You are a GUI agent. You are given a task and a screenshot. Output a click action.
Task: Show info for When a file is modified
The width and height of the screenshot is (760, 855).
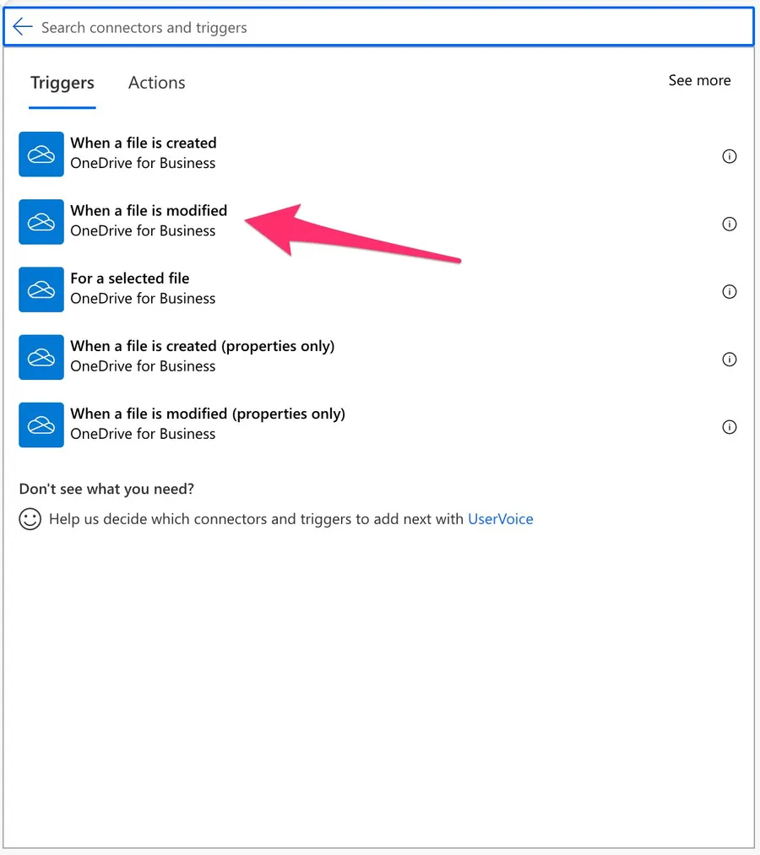point(730,224)
